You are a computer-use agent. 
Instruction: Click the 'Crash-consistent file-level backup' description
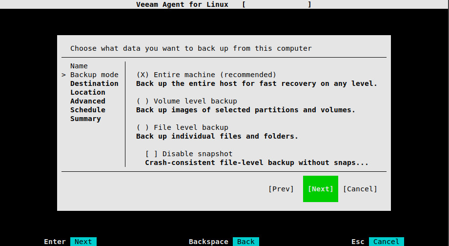[x=257, y=163]
